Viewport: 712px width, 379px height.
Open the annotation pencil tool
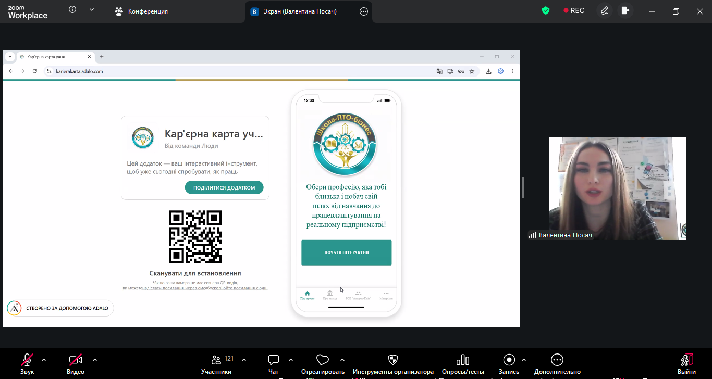604,11
